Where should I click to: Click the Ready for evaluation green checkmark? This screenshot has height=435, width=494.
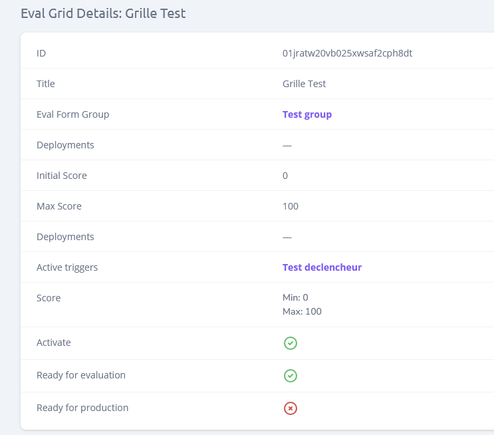click(291, 376)
